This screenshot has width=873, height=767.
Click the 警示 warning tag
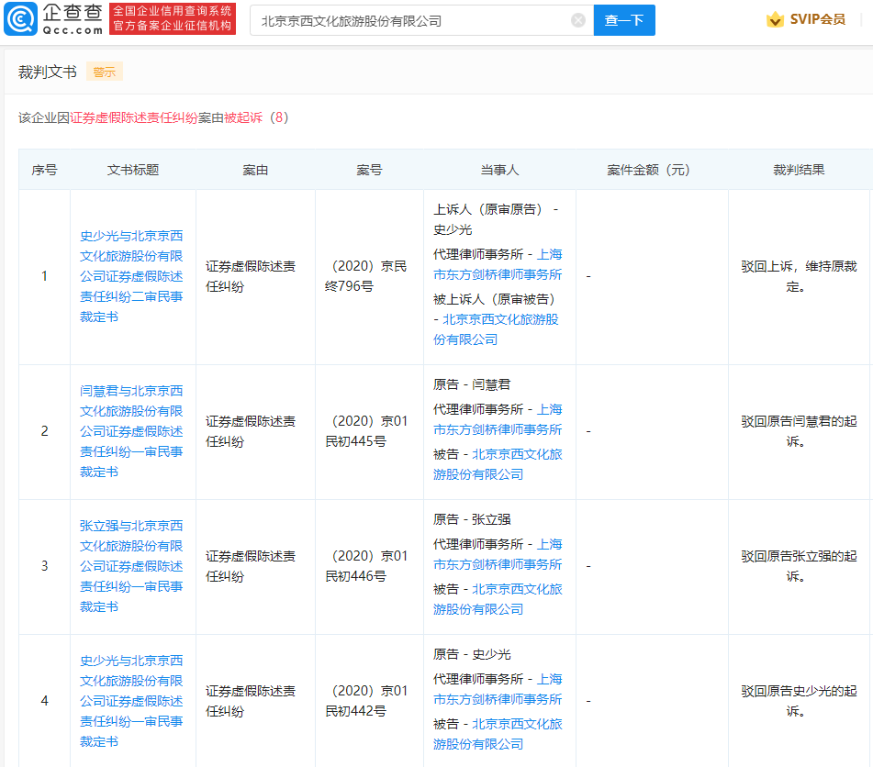[x=104, y=72]
